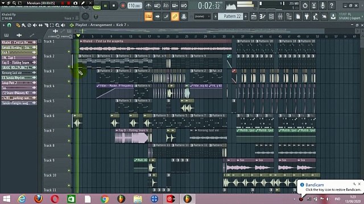364x204 pixels.
Task: Select FX Sunda Rhythm clip in picker
Action: pyautogui.click(x=19, y=78)
